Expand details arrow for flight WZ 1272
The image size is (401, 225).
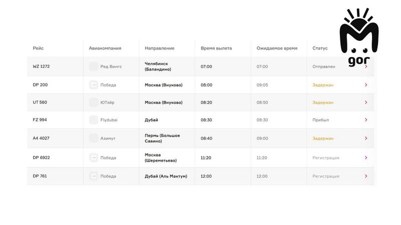pos(366,66)
